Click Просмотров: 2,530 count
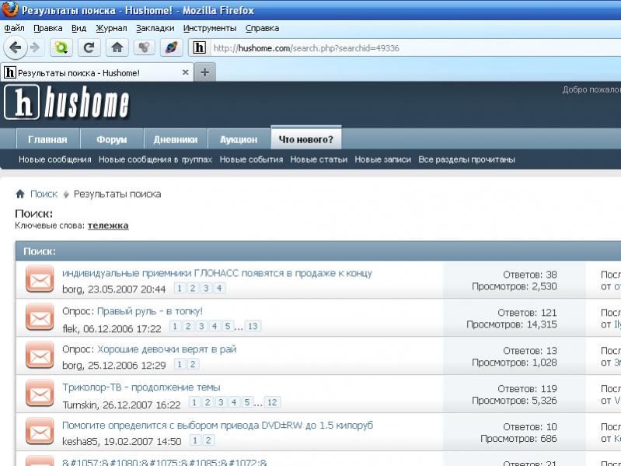This screenshot has height=466, width=621. click(515, 286)
